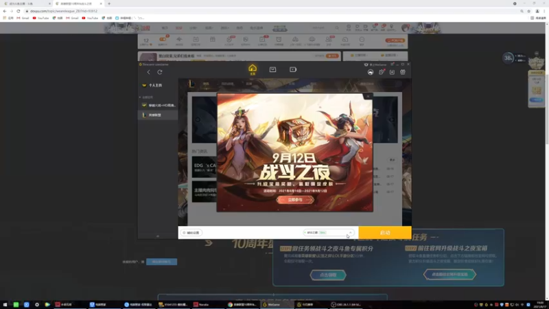Expand the server region dropdown near 启动
The width and height of the screenshot is (549, 309).
[x=329, y=233]
